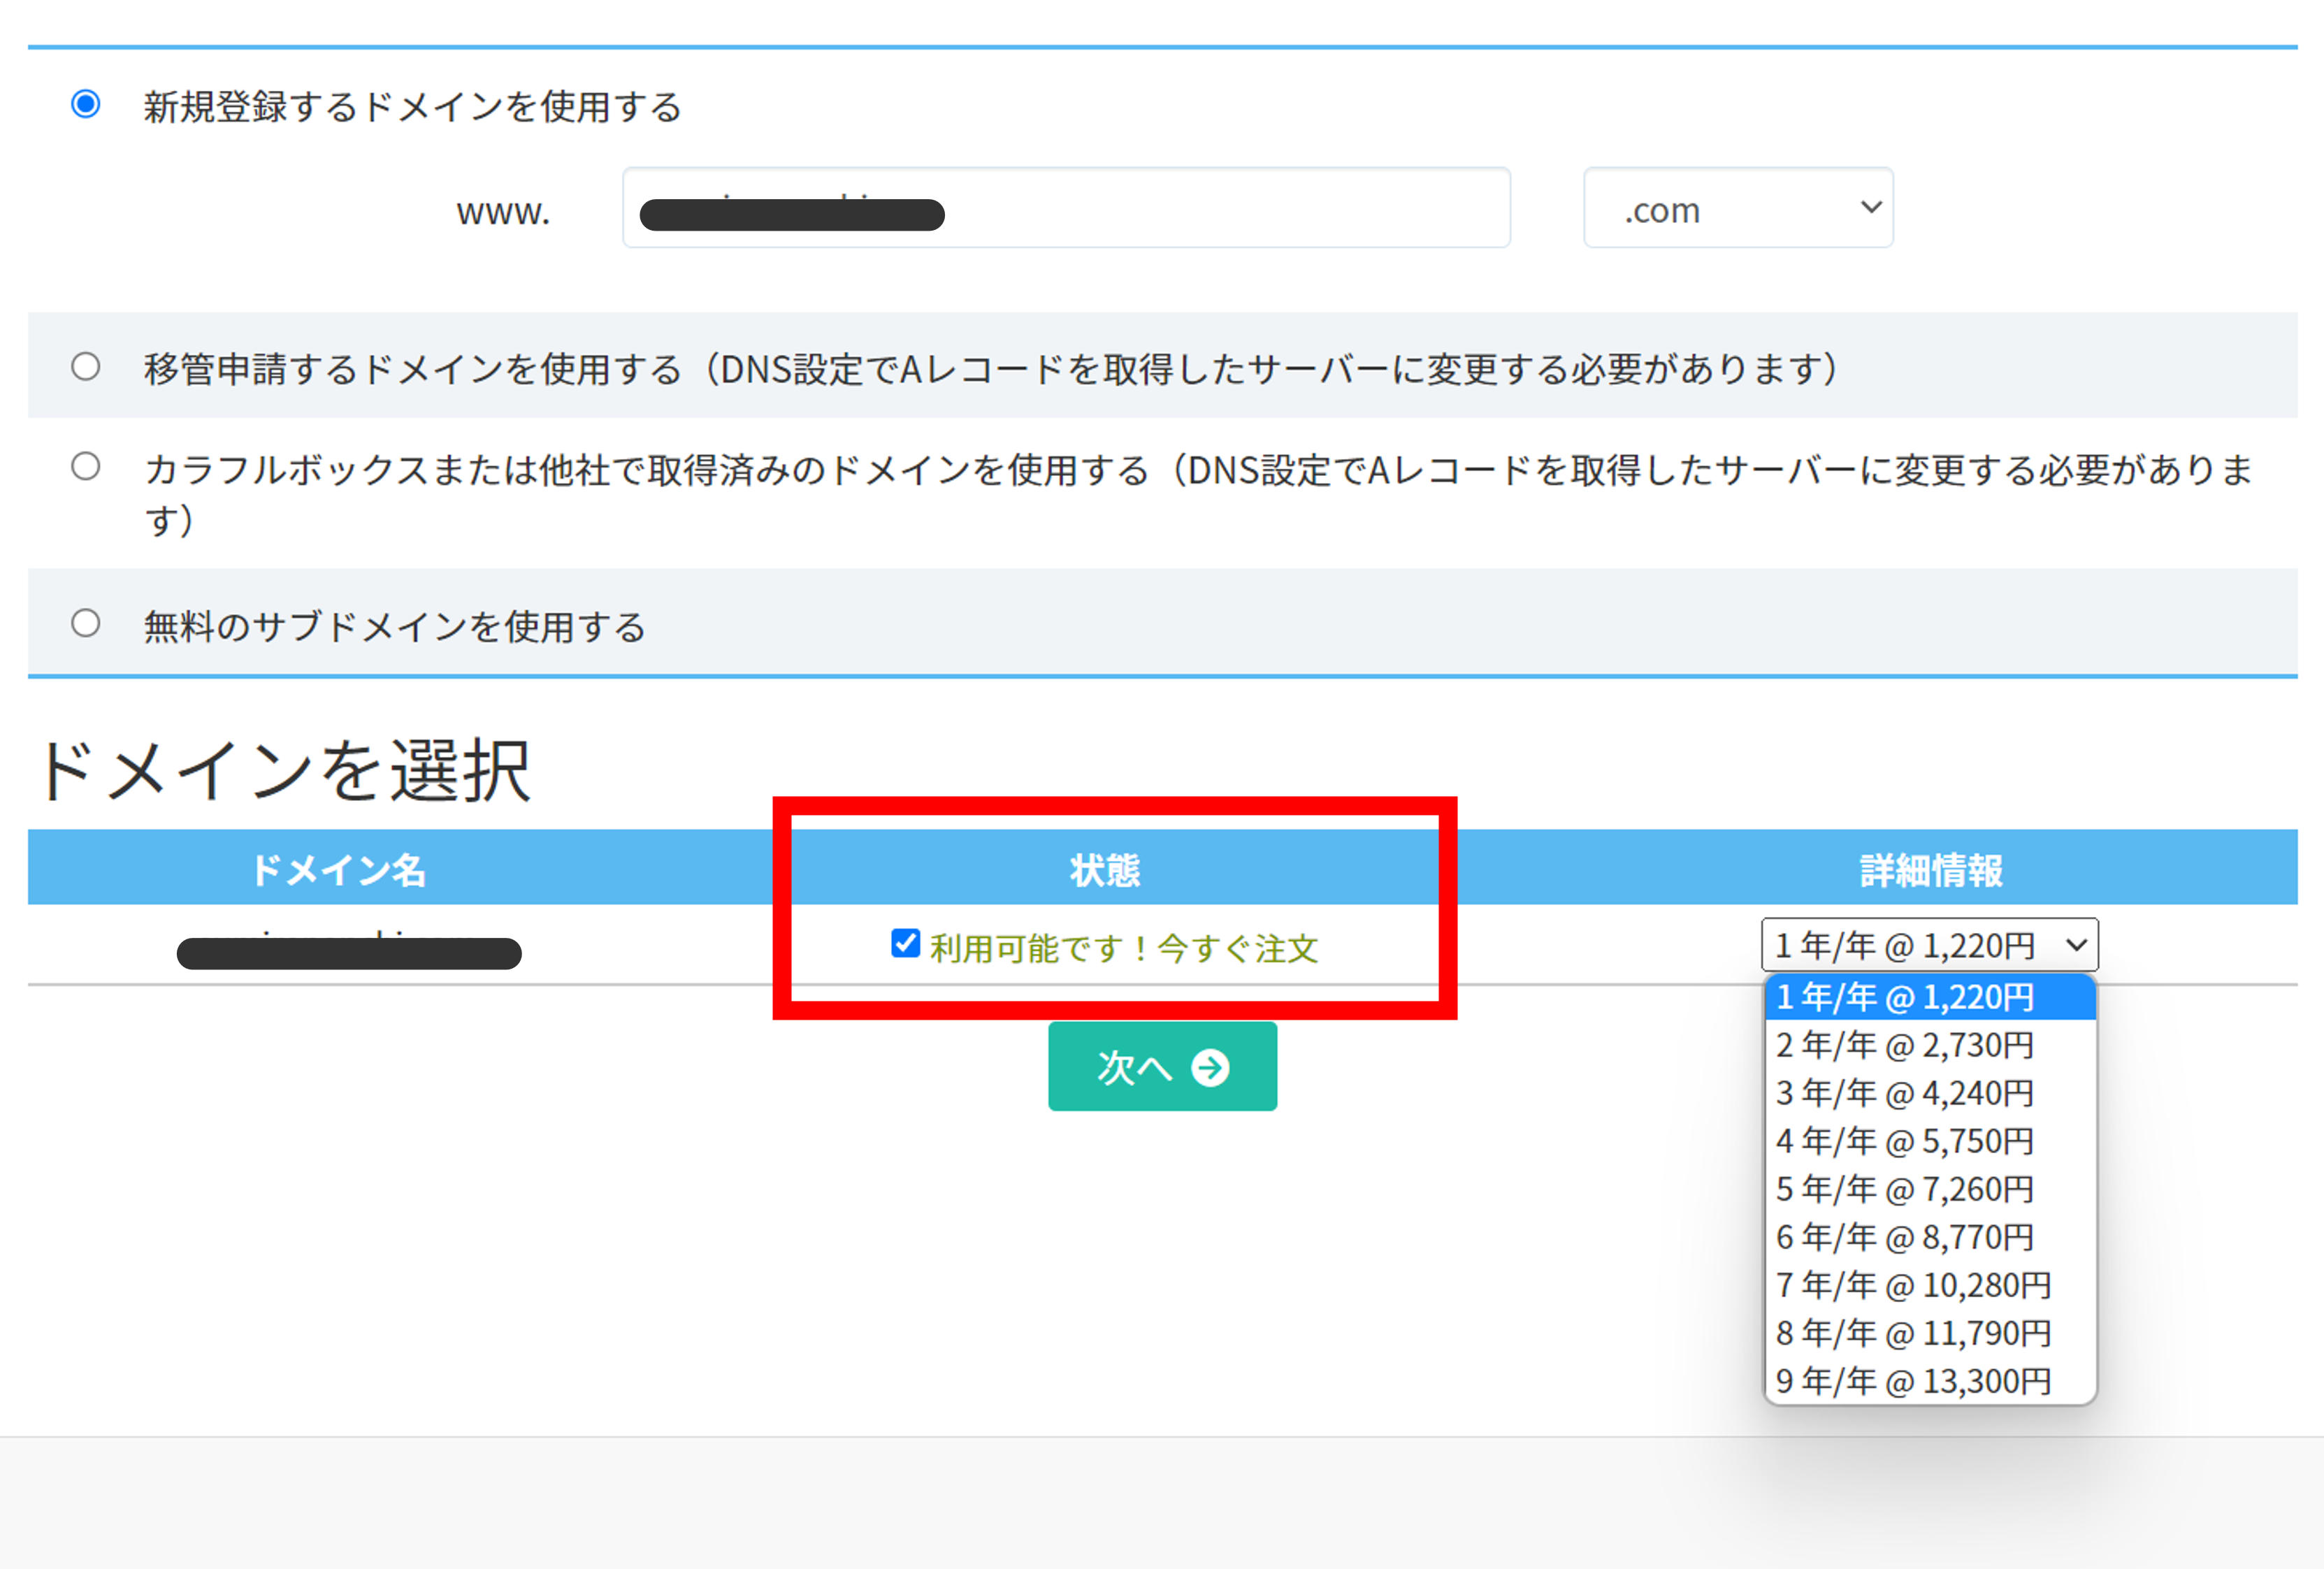Click the 無料のサブドメインを使用する label text
Image resolution: width=2324 pixels, height=1569 pixels.
(395, 627)
